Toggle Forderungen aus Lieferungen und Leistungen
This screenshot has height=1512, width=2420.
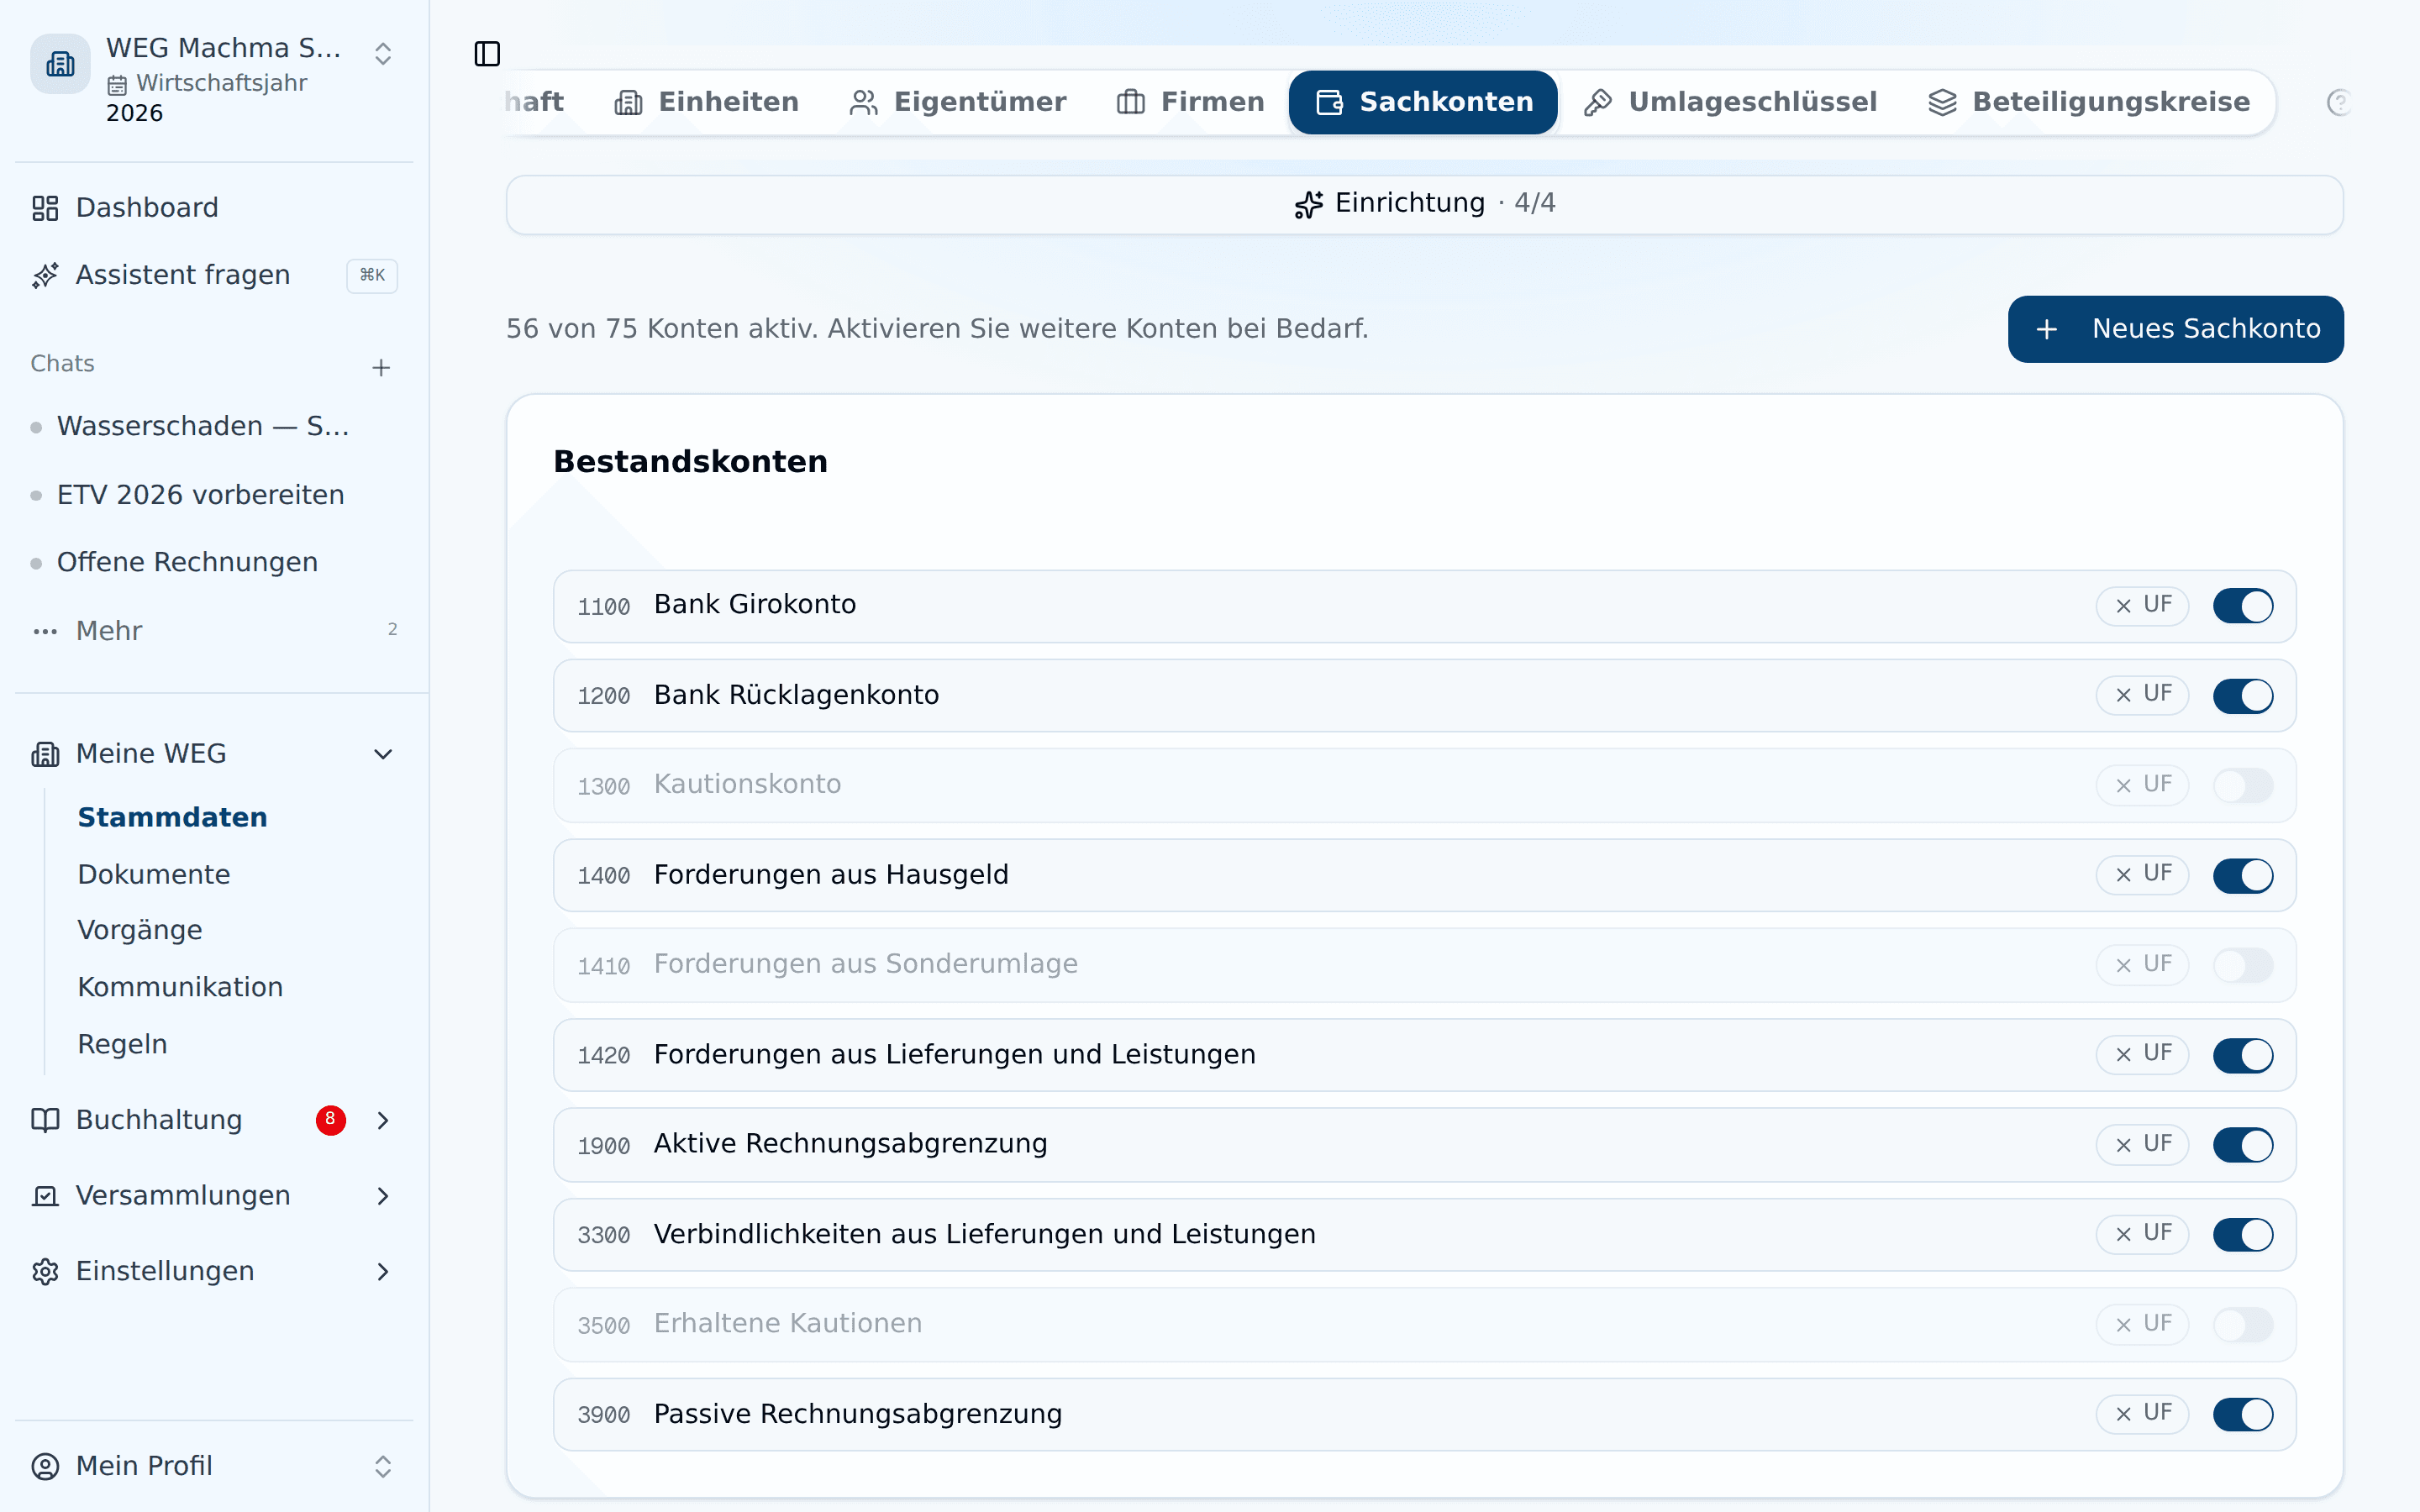(x=2242, y=1055)
